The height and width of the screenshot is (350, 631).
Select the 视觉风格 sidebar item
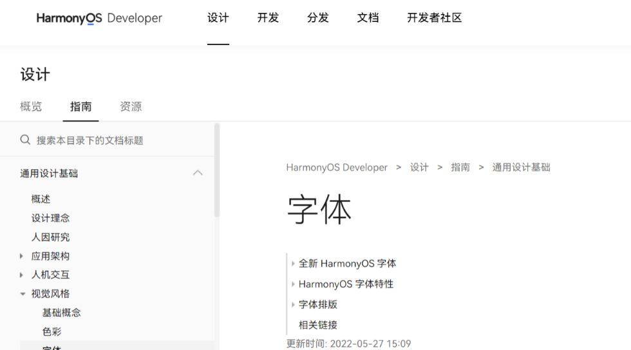[50, 293]
